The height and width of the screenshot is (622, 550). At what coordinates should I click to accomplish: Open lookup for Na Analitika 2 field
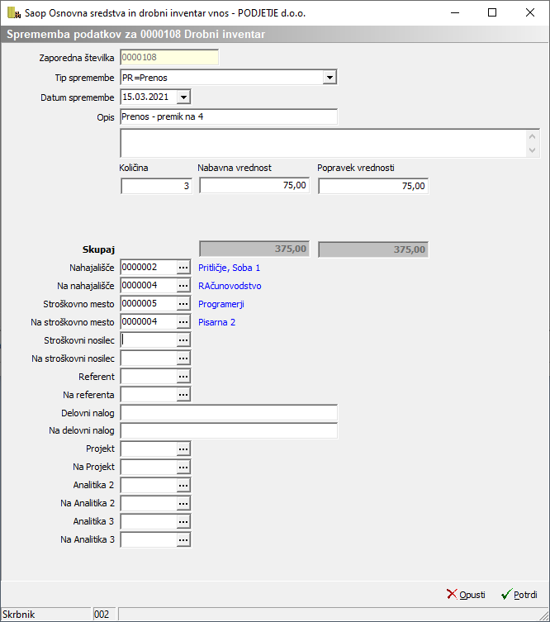(183, 504)
